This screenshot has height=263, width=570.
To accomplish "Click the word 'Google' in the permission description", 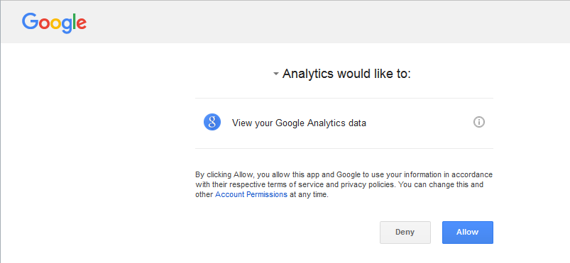I will 290,123.
